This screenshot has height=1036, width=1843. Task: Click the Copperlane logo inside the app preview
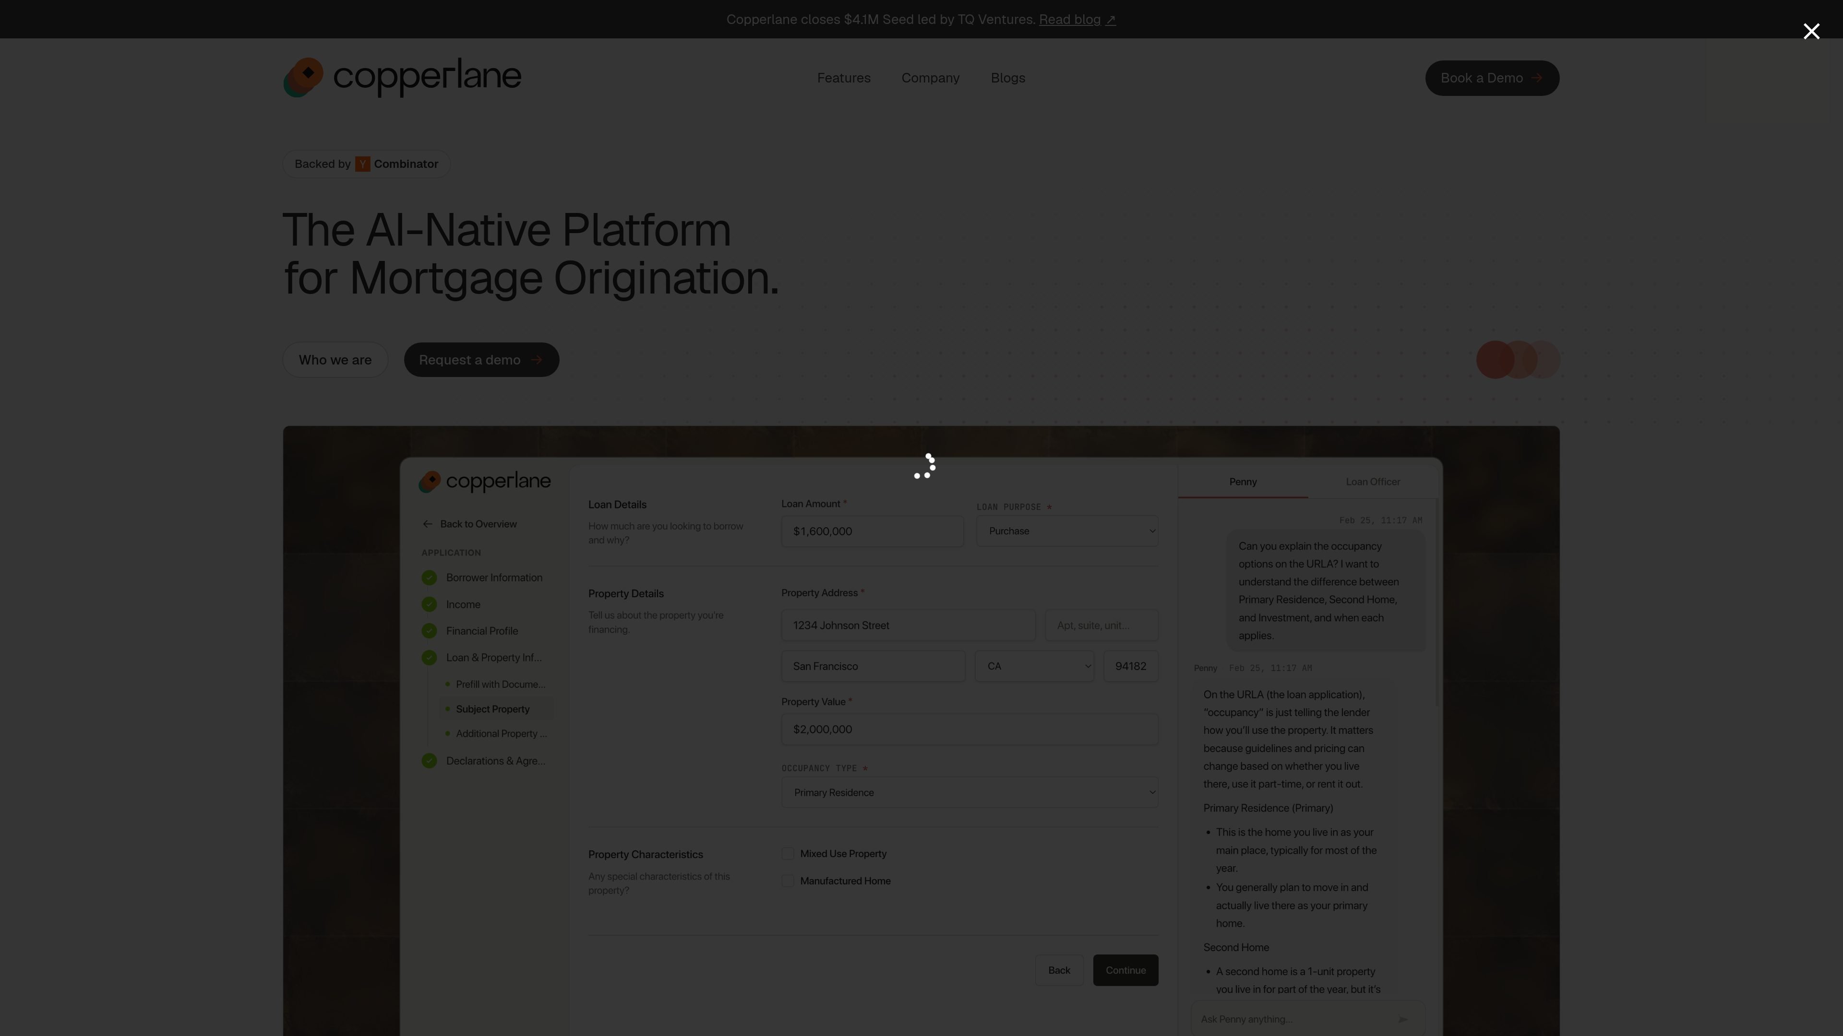pyautogui.click(x=484, y=482)
